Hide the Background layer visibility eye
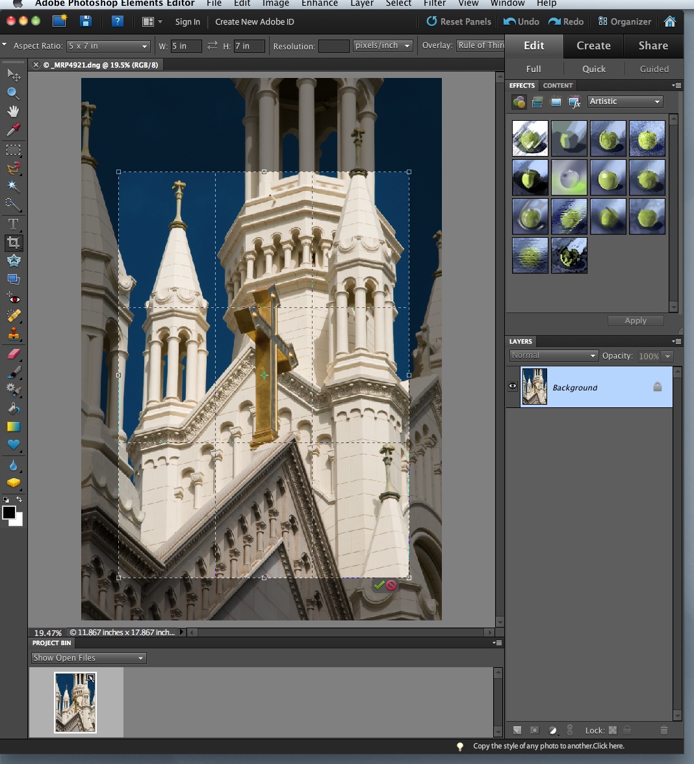Viewport: 694px width, 764px height. point(513,387)
